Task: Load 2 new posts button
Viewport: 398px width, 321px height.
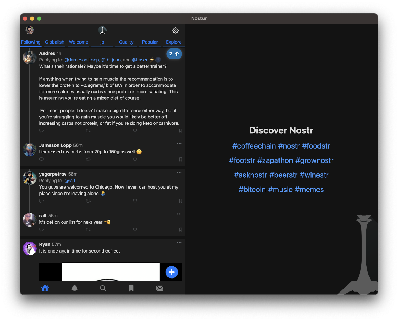Action: [x=174, y=54]
